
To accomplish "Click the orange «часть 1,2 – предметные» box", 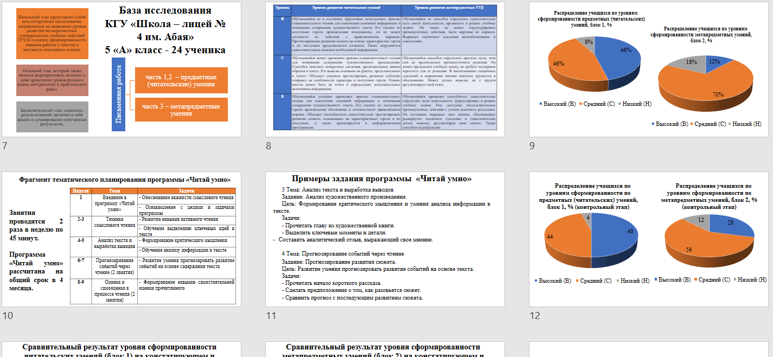I will click(181, 80).
